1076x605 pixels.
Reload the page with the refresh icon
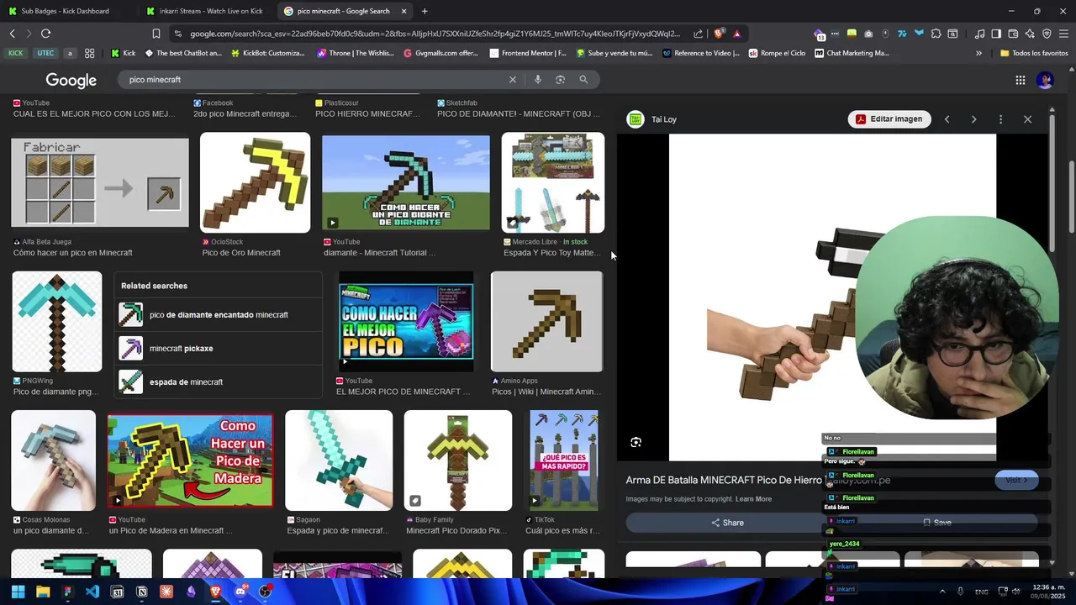point(45,34)
